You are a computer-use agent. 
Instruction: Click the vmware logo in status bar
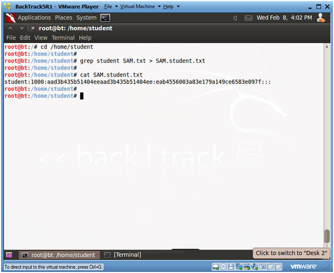[303, 267]
